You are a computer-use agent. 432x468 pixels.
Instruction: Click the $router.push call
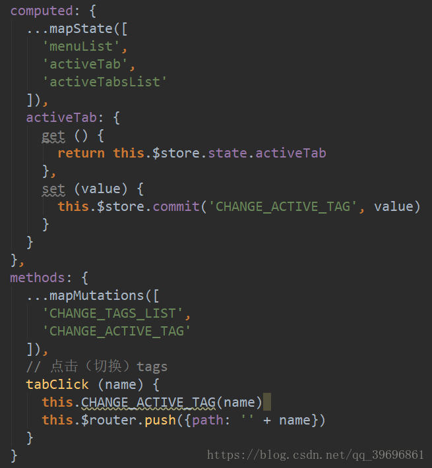(129, 421)
